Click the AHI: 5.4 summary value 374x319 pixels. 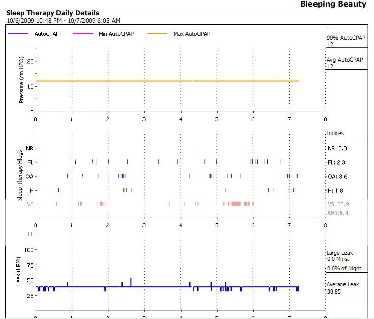pos(338,213)
